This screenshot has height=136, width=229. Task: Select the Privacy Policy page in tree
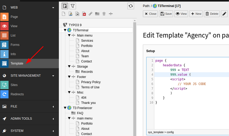click(x=91, y=82)
